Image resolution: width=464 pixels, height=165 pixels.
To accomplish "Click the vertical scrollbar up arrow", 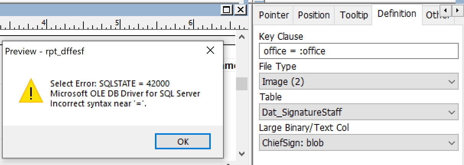I will 241,37.
